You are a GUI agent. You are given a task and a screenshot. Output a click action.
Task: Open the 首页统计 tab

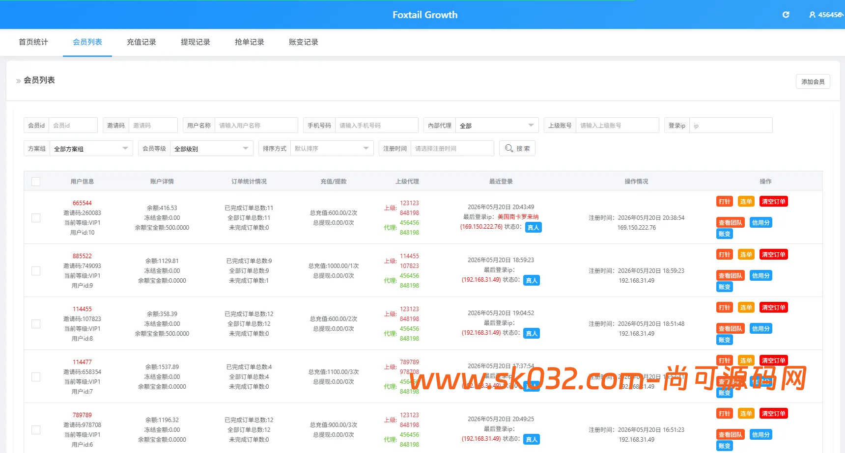coord(33,42)
